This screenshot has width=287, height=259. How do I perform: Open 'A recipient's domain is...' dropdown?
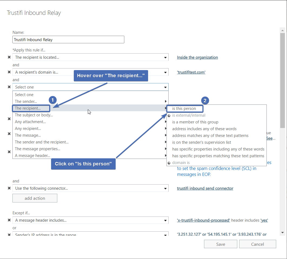tap(91, 72)
